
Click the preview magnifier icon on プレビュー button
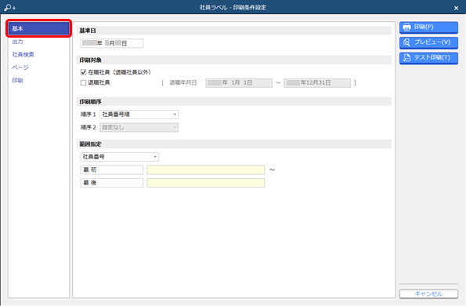[406, 42]
